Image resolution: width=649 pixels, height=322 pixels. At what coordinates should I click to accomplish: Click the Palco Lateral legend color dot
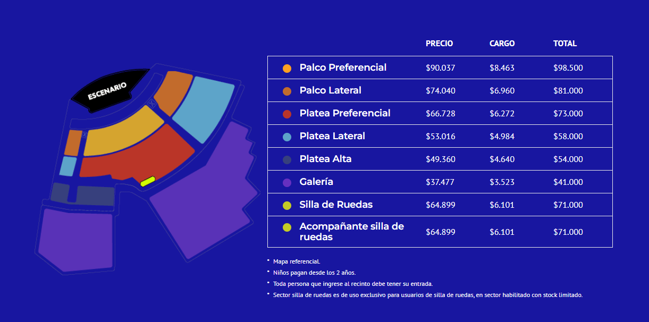click(287, 91)
